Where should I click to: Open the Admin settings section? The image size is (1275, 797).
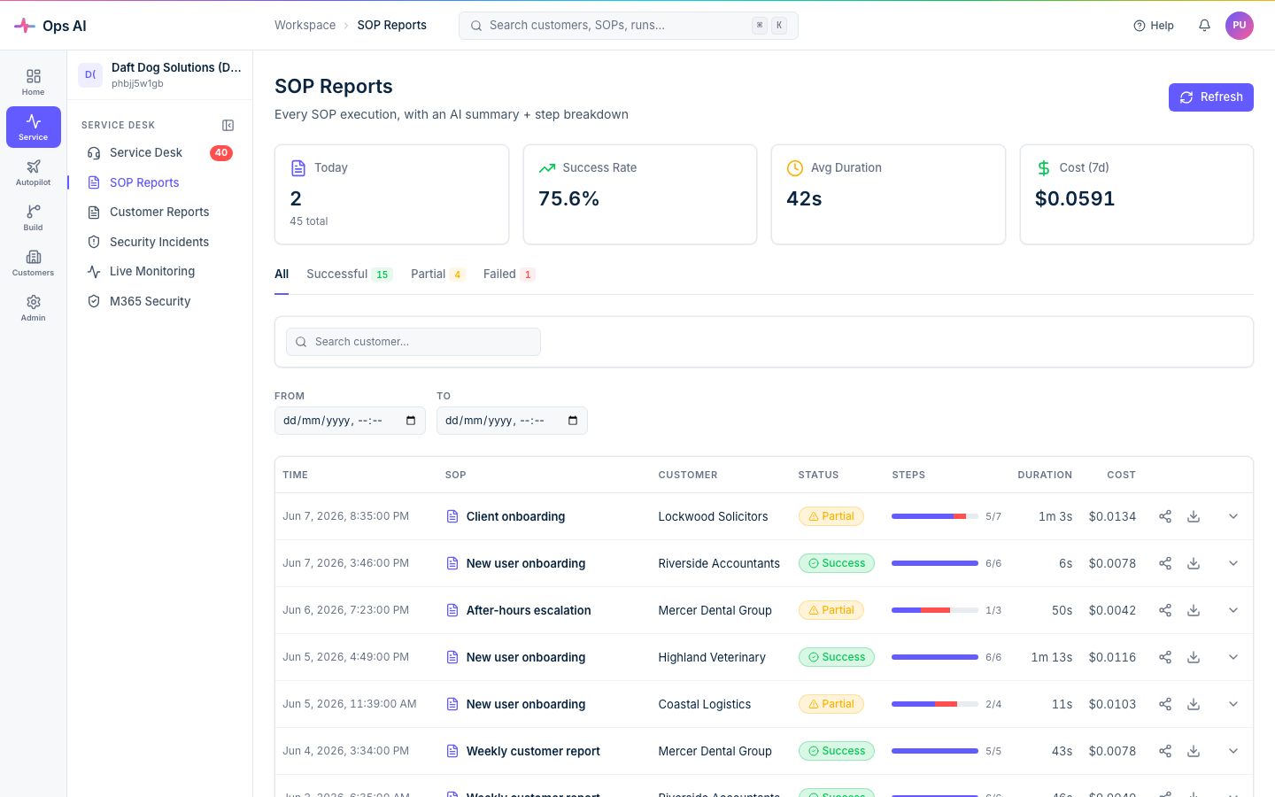[x=34, y=308]
